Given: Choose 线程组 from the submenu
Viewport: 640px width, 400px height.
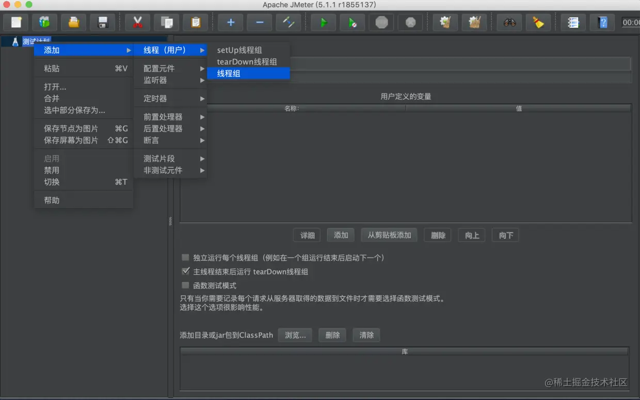Looking at the screenshot, I should point(248,73).
